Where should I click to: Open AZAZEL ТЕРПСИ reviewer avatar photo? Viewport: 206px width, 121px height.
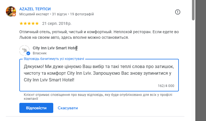[11, 11]
